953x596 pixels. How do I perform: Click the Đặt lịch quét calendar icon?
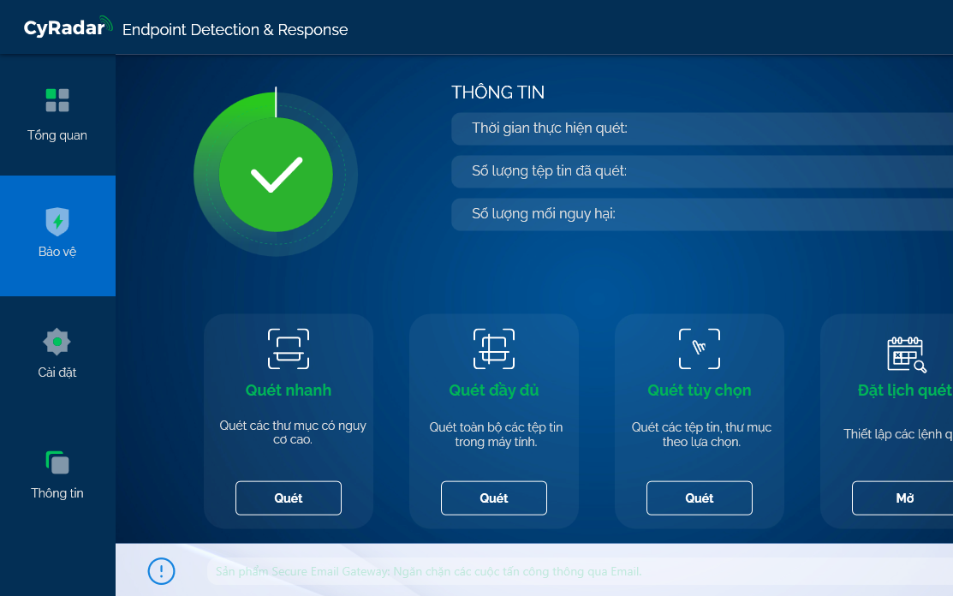pos(907,354)
